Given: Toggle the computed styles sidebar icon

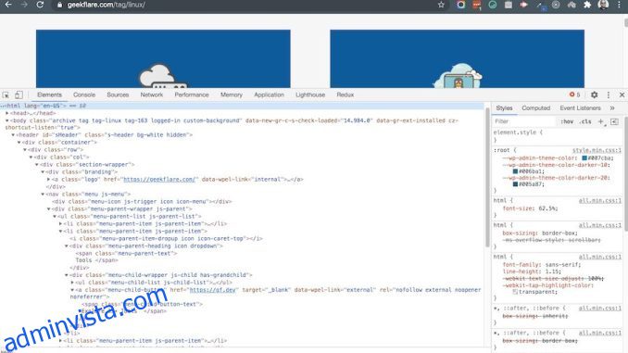Looking at the screenshot, I should [614, 121].
